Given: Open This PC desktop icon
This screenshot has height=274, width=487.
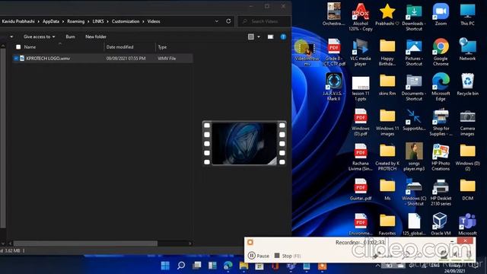Looking at the screenshot, I should click(x=467, y=14).
